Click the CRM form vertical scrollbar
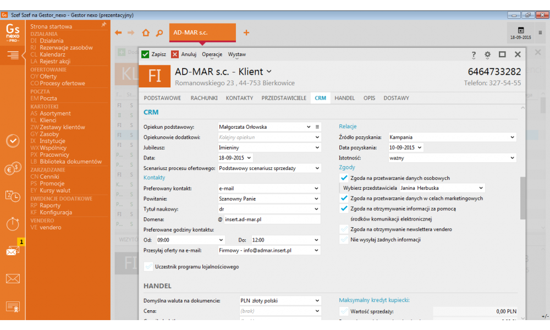 click(x=522, y=198)
